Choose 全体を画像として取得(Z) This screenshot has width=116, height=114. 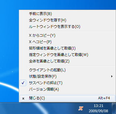(67, 61)
